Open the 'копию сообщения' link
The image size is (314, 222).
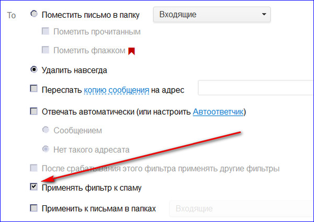(117, 90)
